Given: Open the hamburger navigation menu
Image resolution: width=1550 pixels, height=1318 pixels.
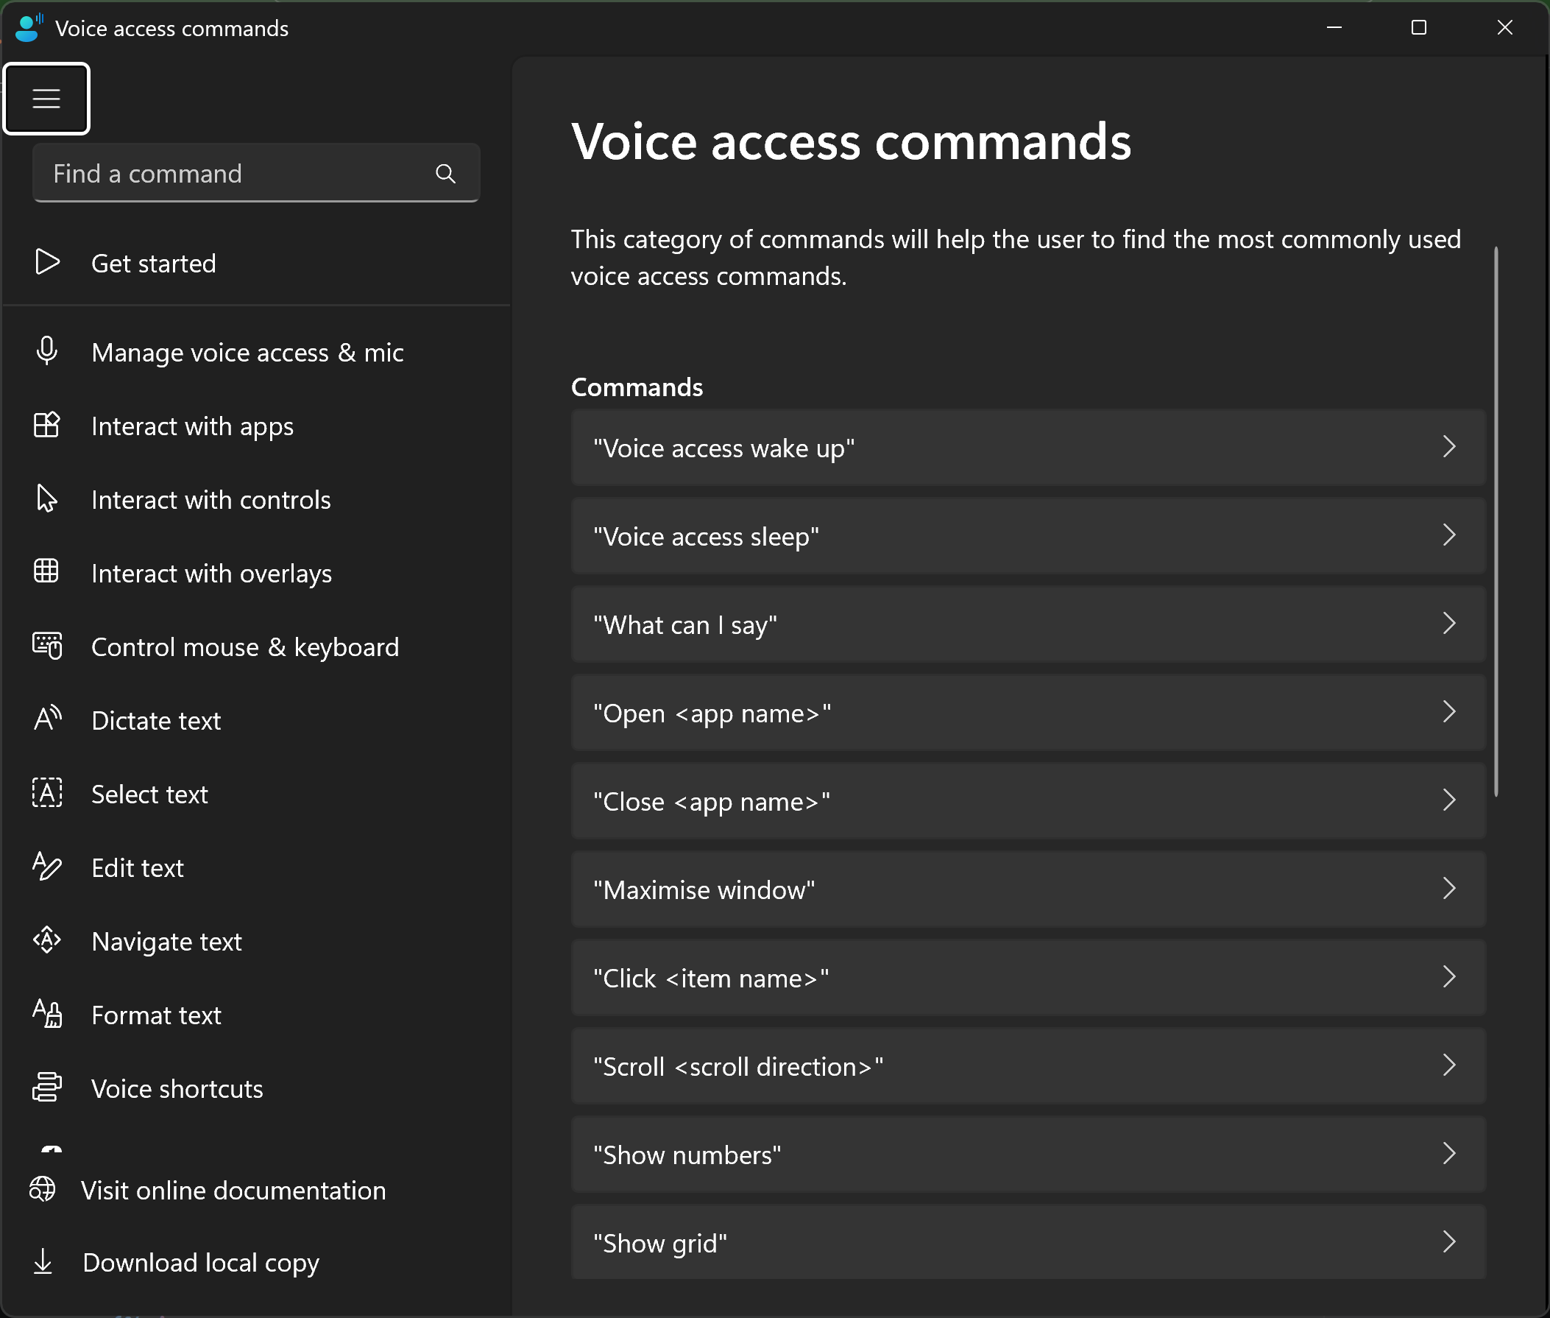Looking at the screenshot, I should coord(46,98).
